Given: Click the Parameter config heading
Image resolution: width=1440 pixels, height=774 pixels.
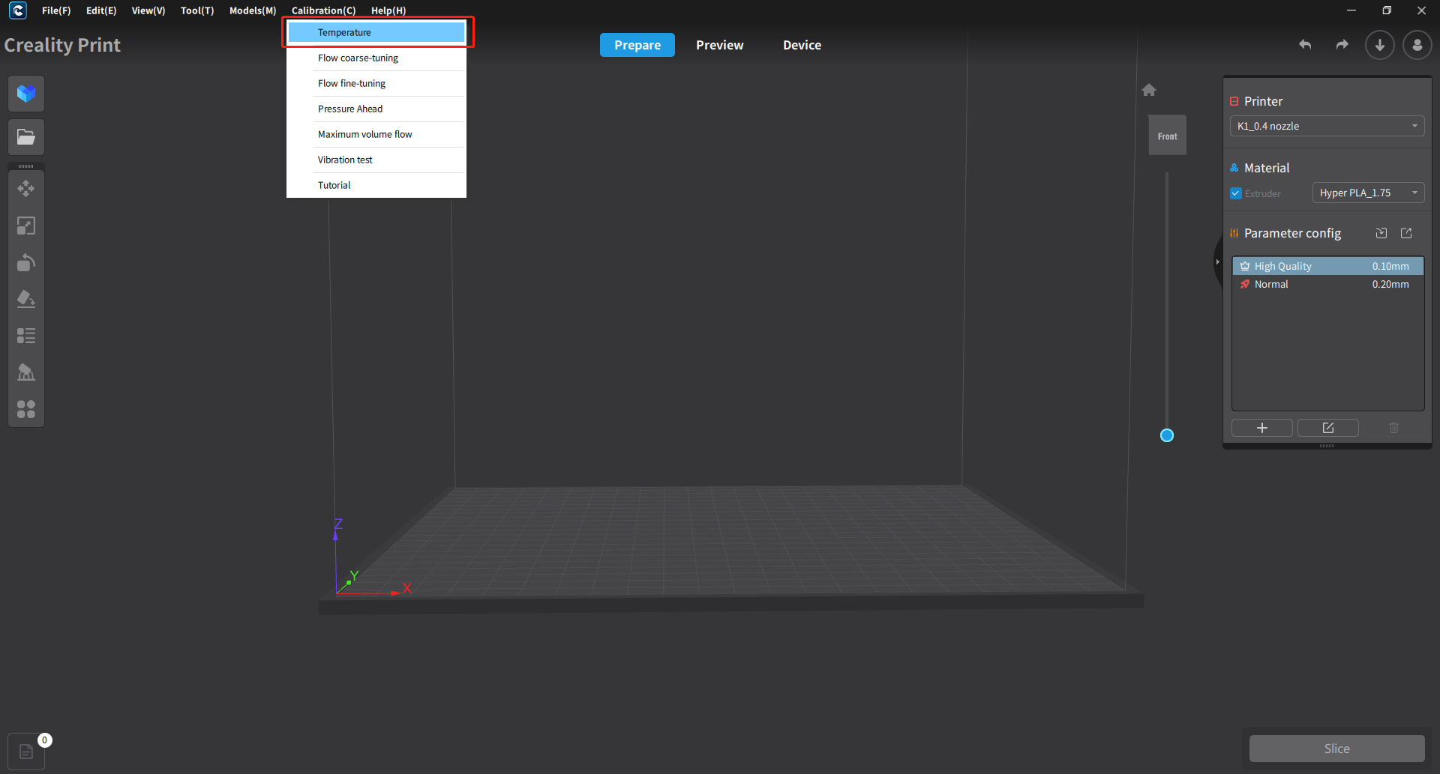Looking at the screenshot, I should (x=1292, y=233).
